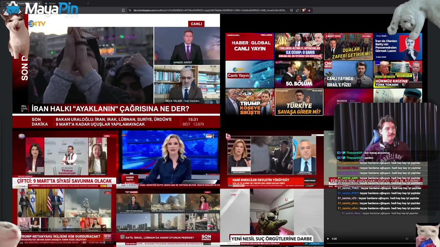Viewport: 440px width, 247px height.
Task: Open the 'Türkiye Savaşa Girer mi?' thumbnail
Action: (299, 102)
